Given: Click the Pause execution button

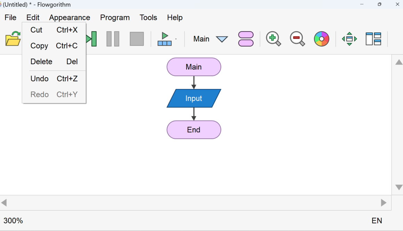Looking at the screenshot, I should click(113, 39).
